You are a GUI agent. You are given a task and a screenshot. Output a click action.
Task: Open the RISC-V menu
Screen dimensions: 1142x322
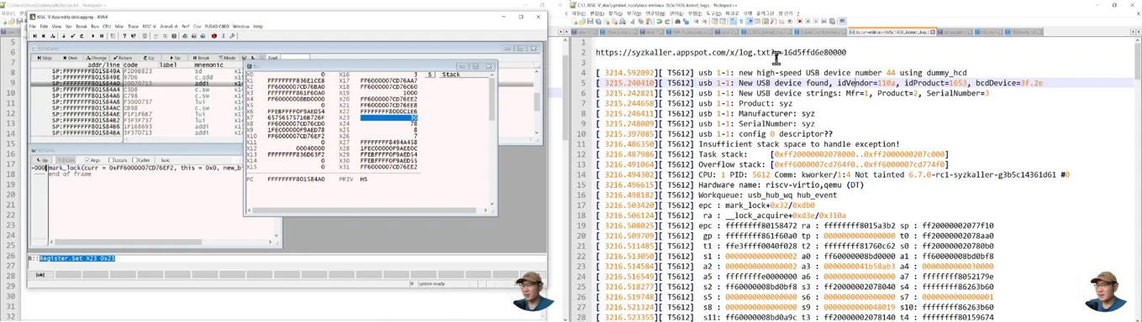coord(149,27)
